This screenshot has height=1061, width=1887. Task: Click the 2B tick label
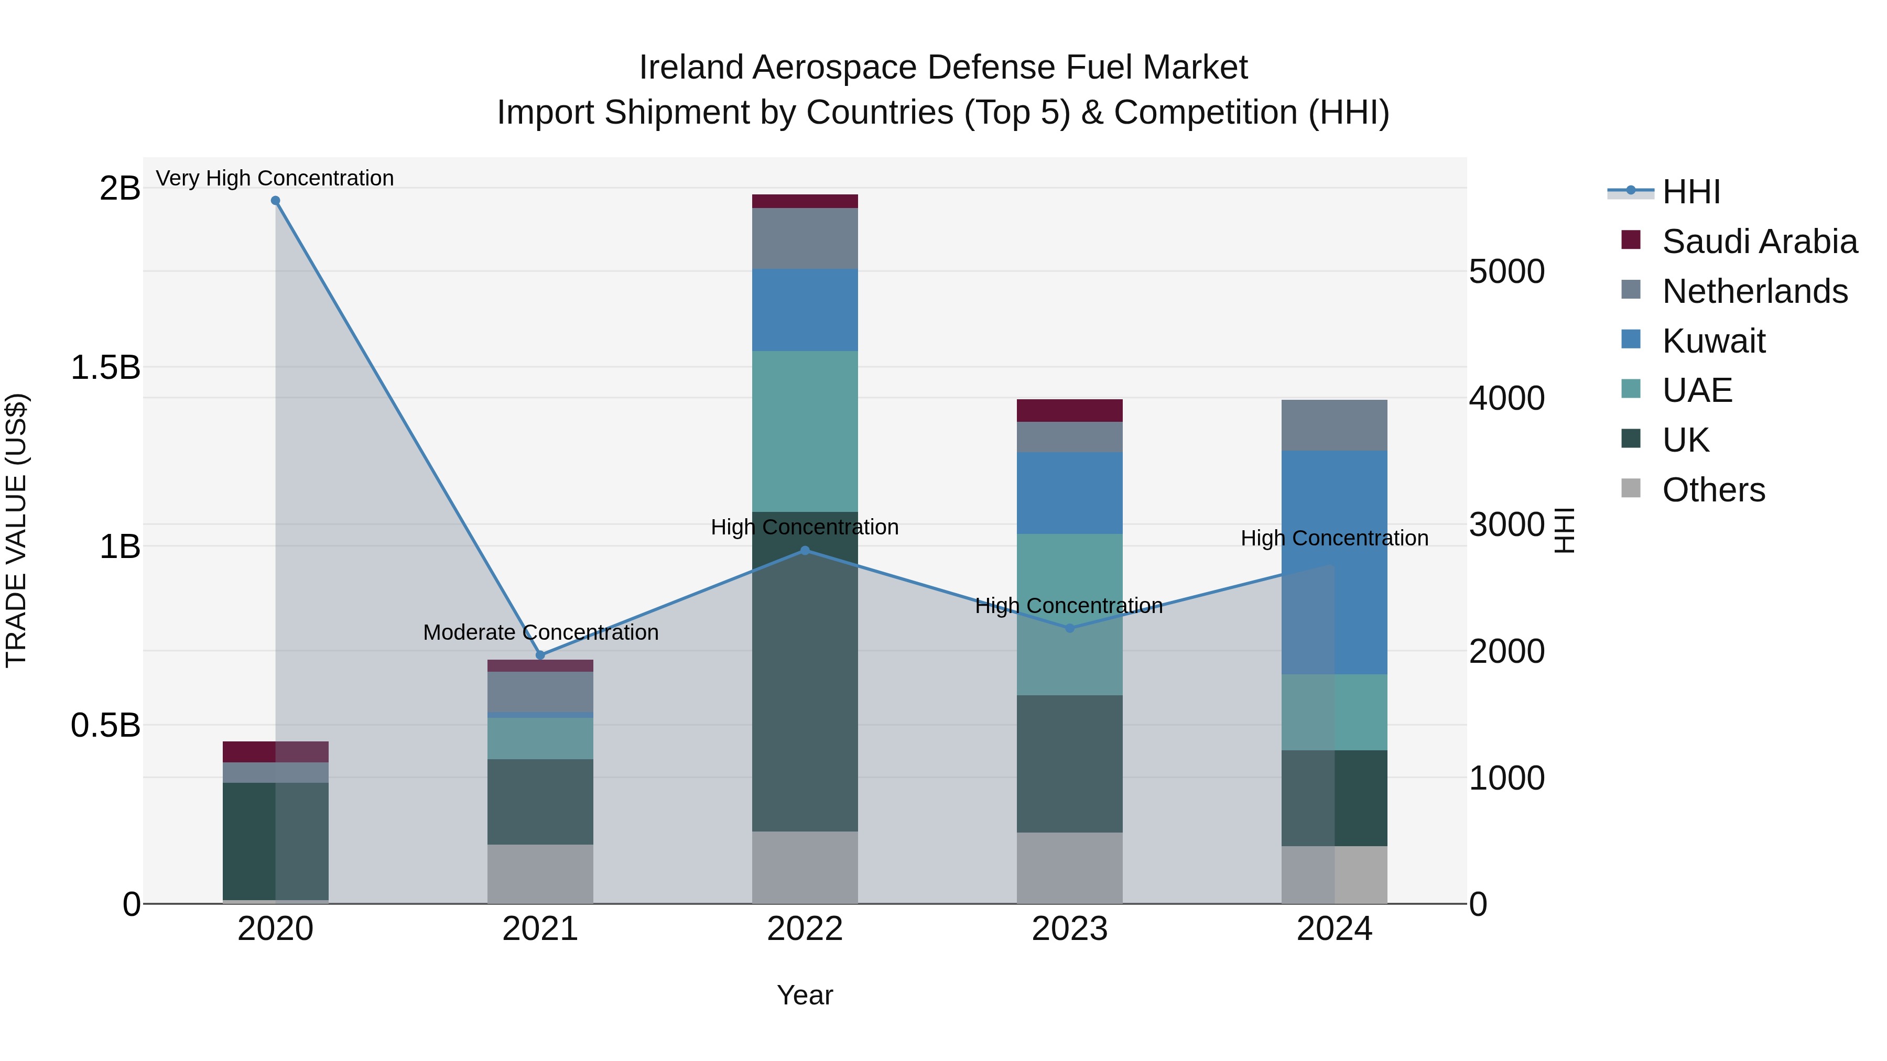pyautogui.click(x=120, y=188)
